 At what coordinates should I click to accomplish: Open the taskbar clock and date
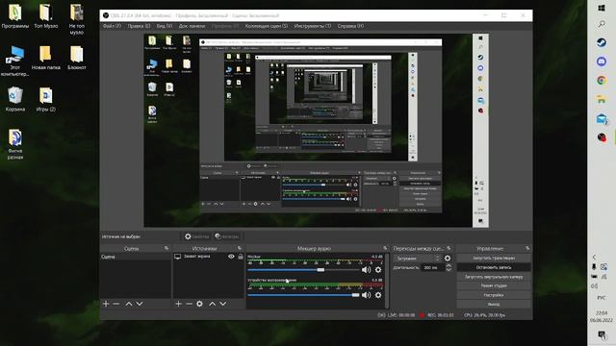pos(601,316)
